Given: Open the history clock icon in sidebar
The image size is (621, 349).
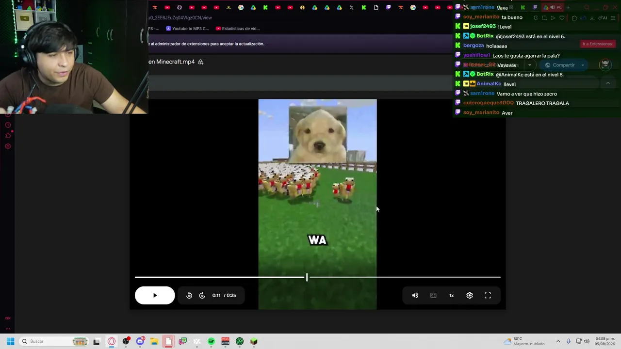Looking at the screenshot, I should (x=8, y=125).
